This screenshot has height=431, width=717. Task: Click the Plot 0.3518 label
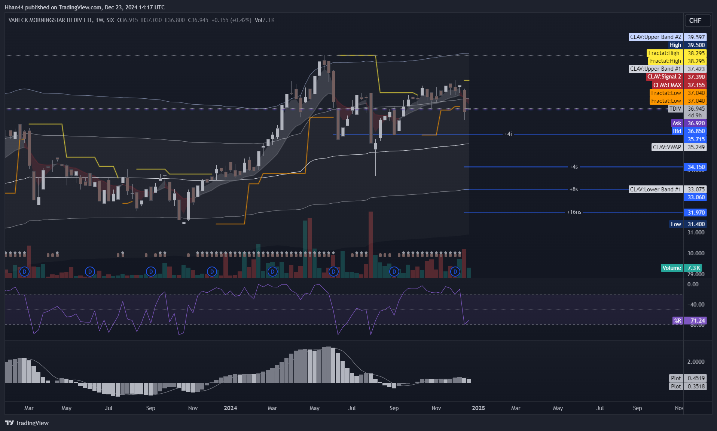[688, 386]
